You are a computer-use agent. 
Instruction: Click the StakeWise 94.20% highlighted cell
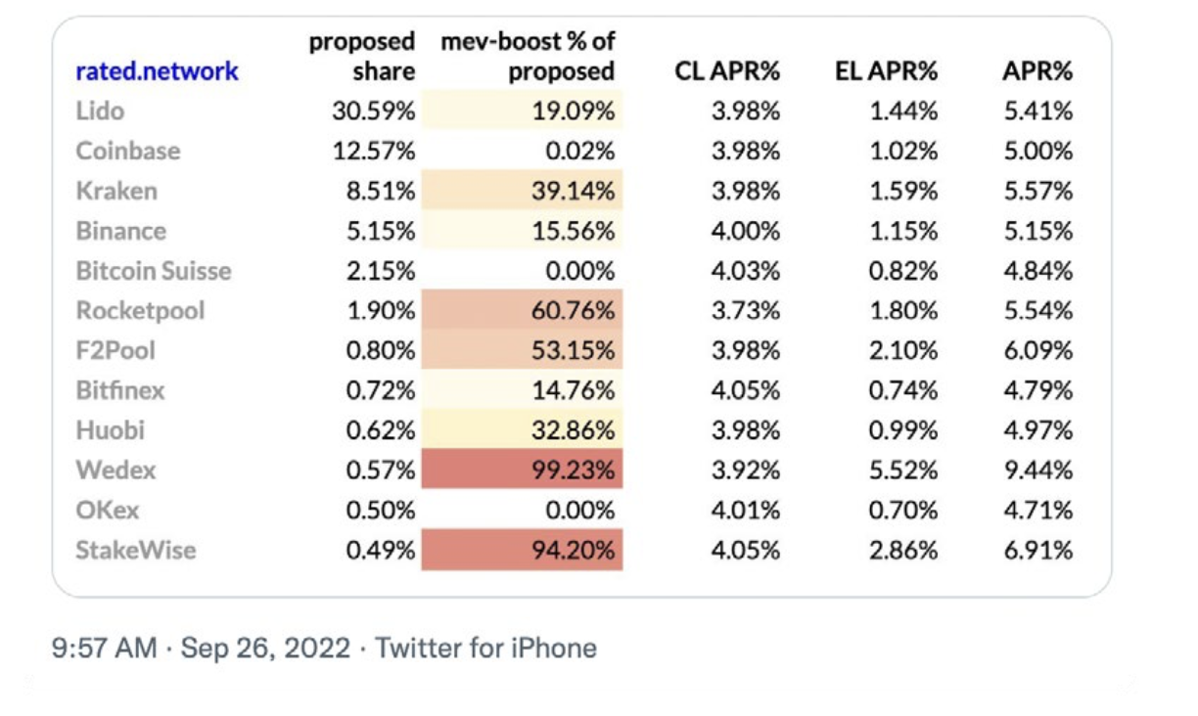522,550
